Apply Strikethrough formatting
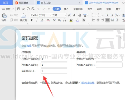The width and height of the screenshot is (125, 100). pos(48,20)
